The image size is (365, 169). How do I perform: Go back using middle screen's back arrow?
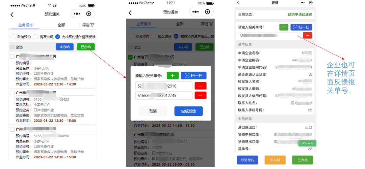[x=130, y=13]
